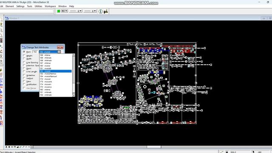The image size is (272, 153).
Task: Minimize the Window 1 view window
Action: [264, 18]
